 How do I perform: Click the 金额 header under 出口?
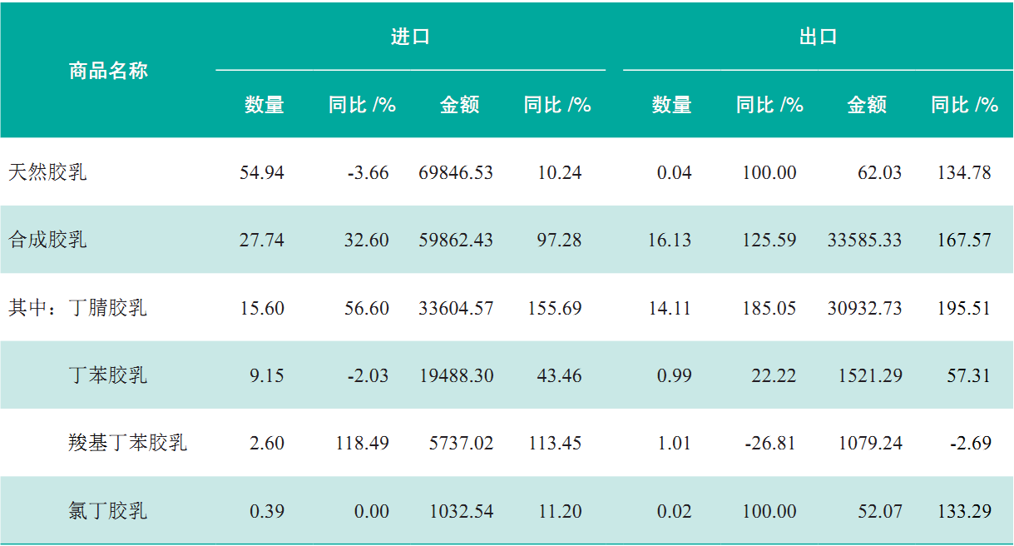pos(867,105)
